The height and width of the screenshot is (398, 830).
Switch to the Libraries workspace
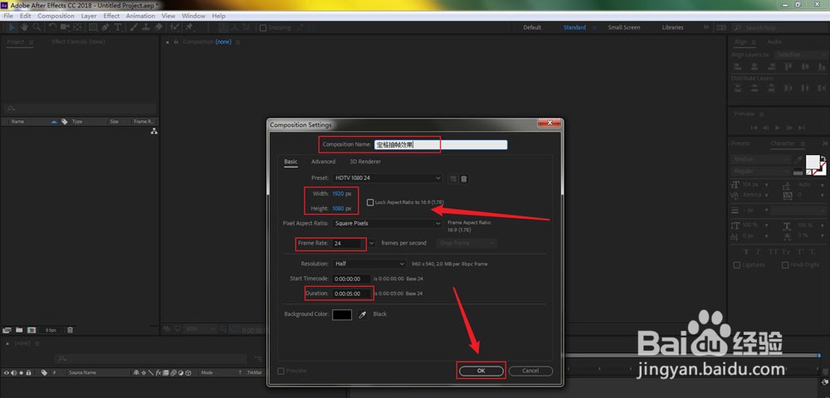coord(672,27)
